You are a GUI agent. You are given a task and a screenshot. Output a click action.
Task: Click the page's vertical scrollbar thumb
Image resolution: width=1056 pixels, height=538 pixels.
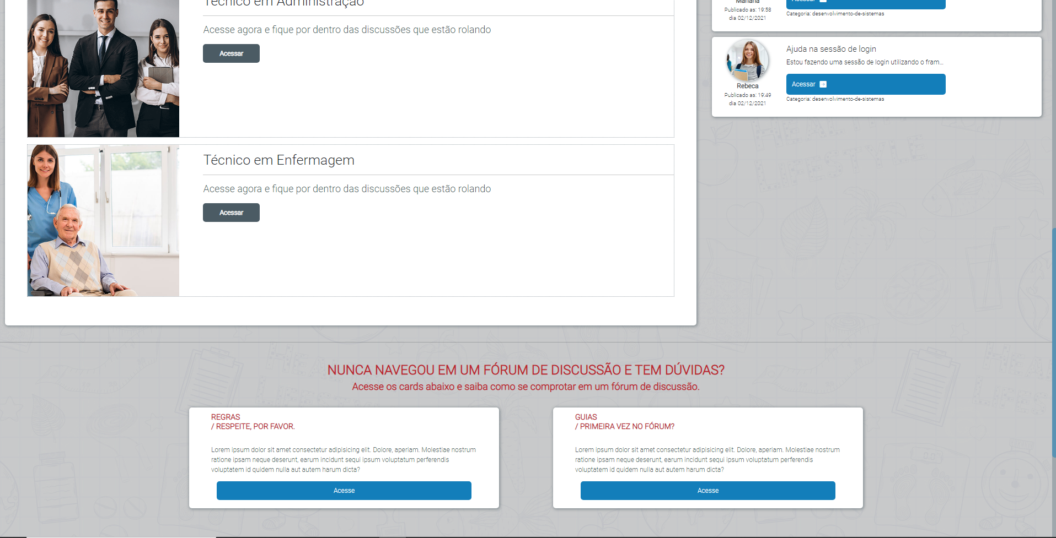pos(1054,343)
